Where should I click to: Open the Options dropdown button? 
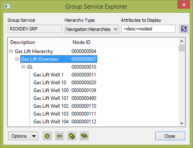coord(23,136)
